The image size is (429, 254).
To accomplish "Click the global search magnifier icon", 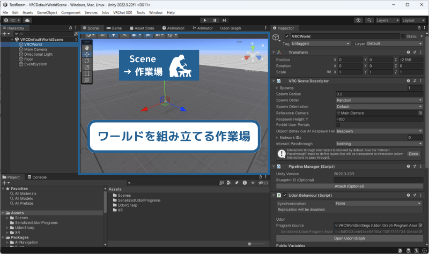I will click(x=369, y=20).
